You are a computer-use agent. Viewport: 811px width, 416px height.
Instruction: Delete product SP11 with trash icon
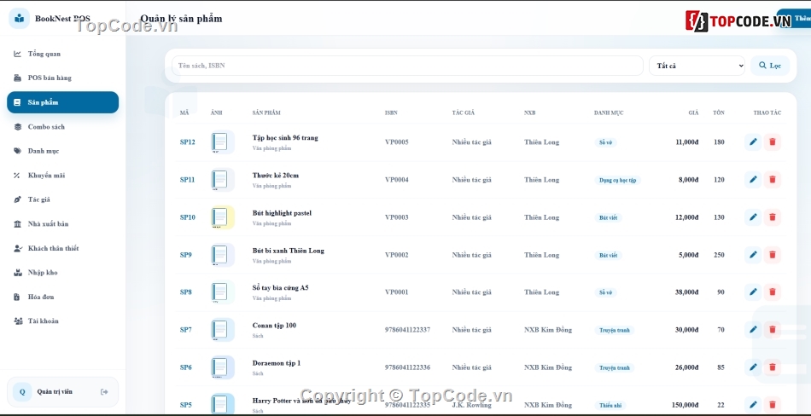[773, 180]
